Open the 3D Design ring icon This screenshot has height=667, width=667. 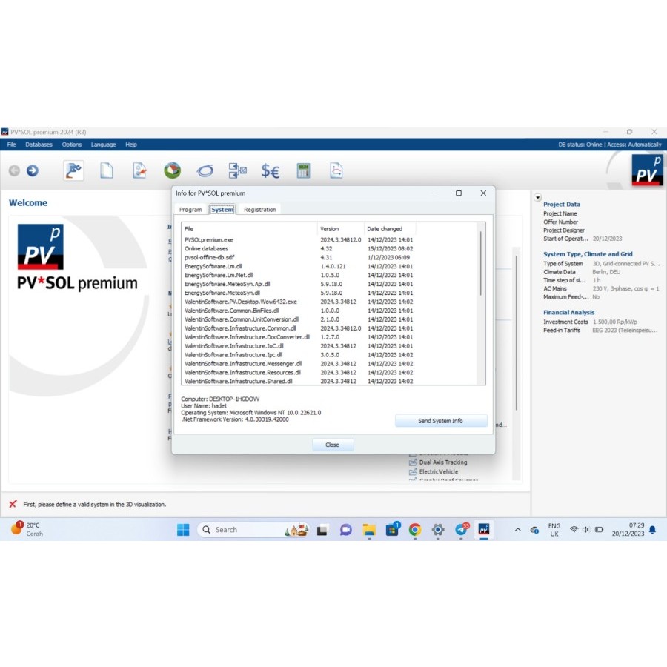205,171
